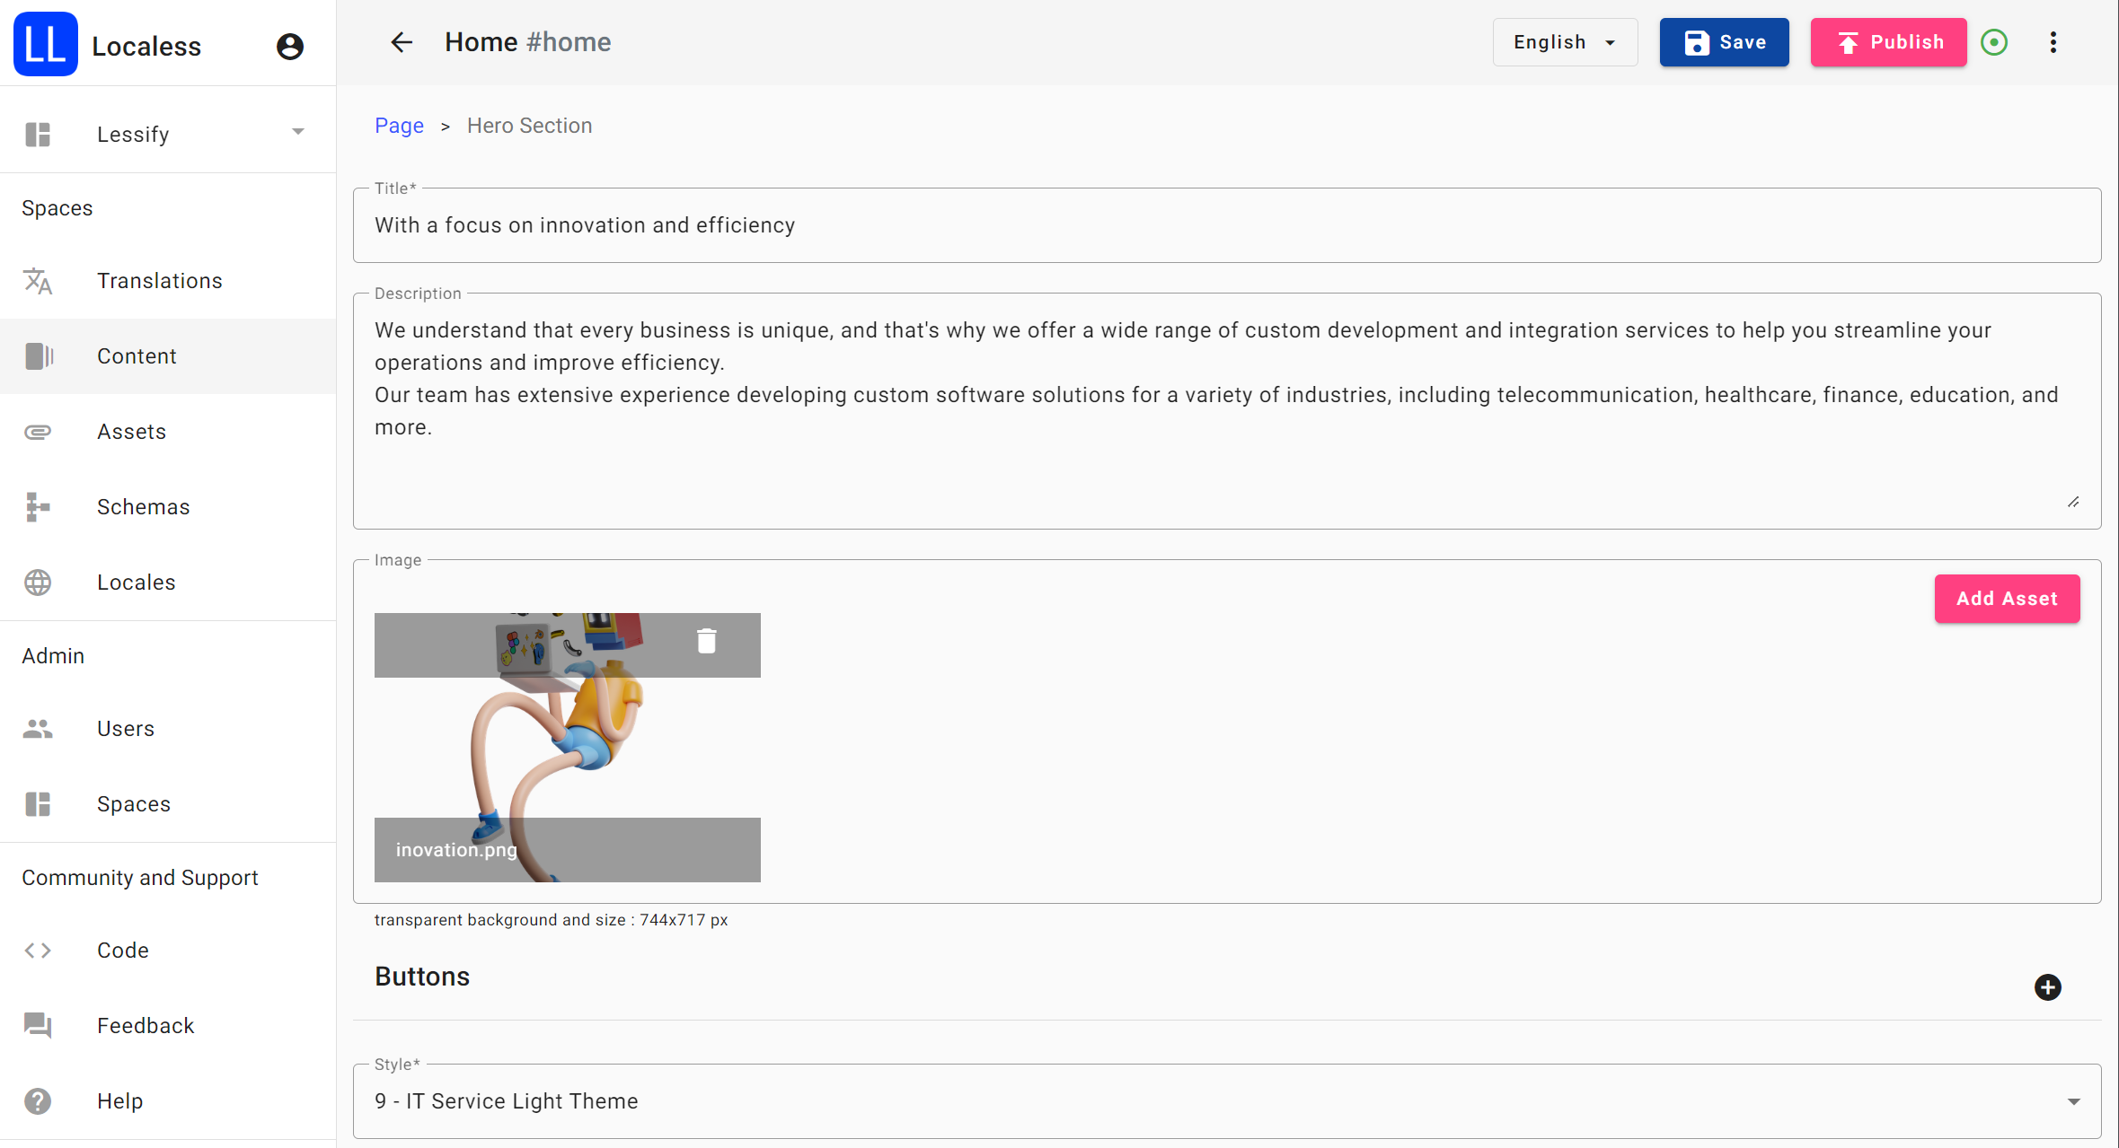Click the back arrow navigation icon
The height and width of the screenshot is (1148, 2119).
coord(401,42)
